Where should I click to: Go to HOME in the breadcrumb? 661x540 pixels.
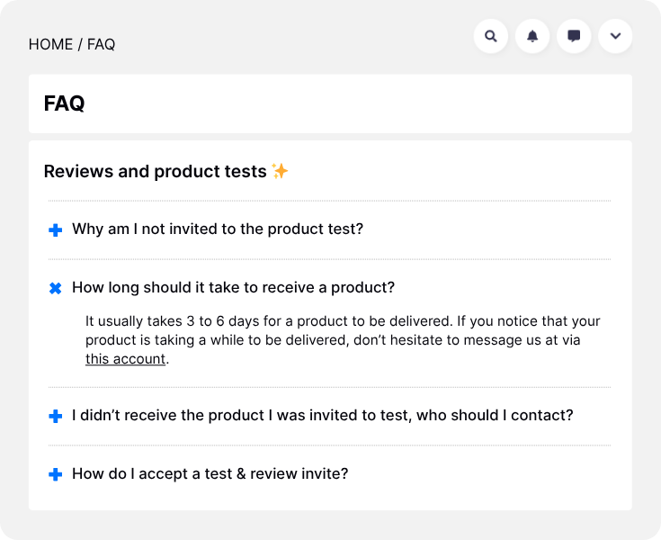click(x=50, y=44)
